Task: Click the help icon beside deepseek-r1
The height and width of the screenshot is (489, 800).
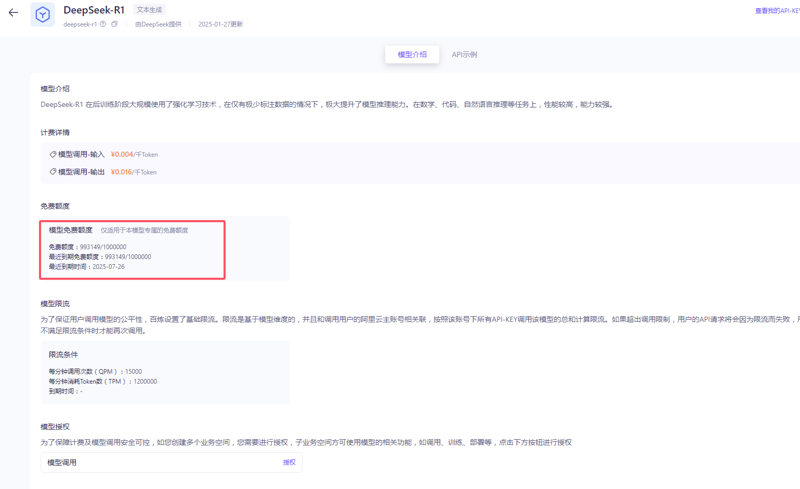Action: [103, 24]
